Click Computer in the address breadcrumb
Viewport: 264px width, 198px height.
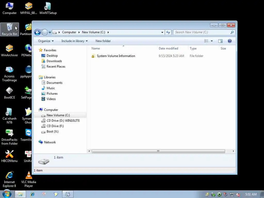coord(69,32)
